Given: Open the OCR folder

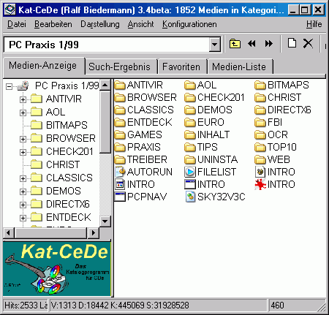Looking at the screenshot, I should [271, 134].
